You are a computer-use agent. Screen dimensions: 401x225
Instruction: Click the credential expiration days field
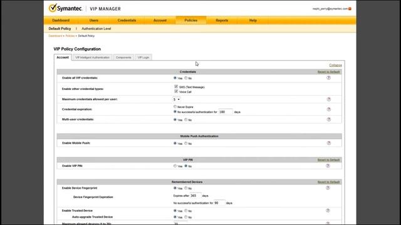tap(226, 112)
